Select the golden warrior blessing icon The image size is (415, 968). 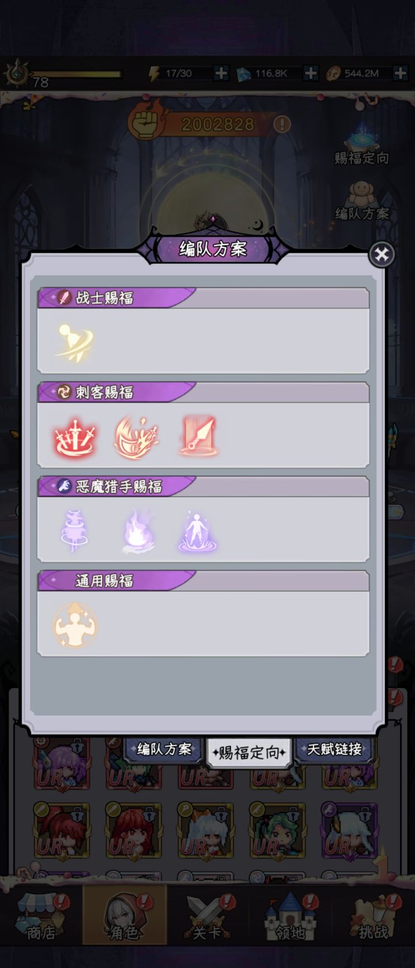[74, 342]
